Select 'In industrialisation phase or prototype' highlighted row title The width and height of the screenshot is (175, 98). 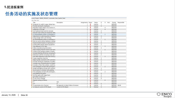44,34
